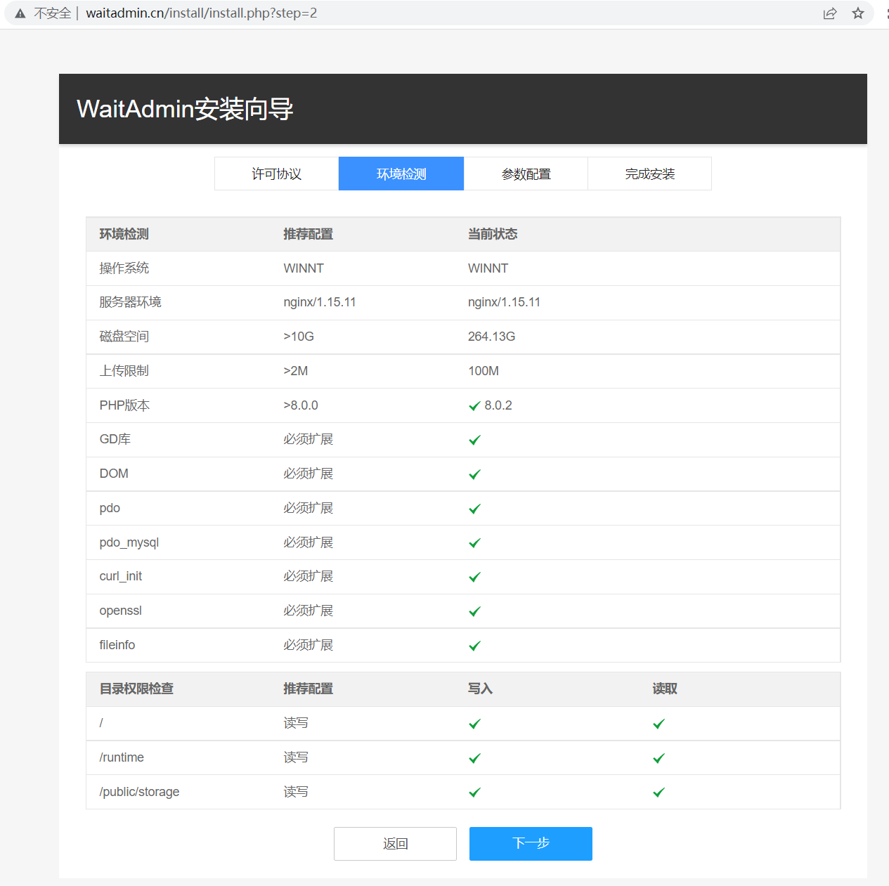Click the 服务器环境 row label

(131, 302)
